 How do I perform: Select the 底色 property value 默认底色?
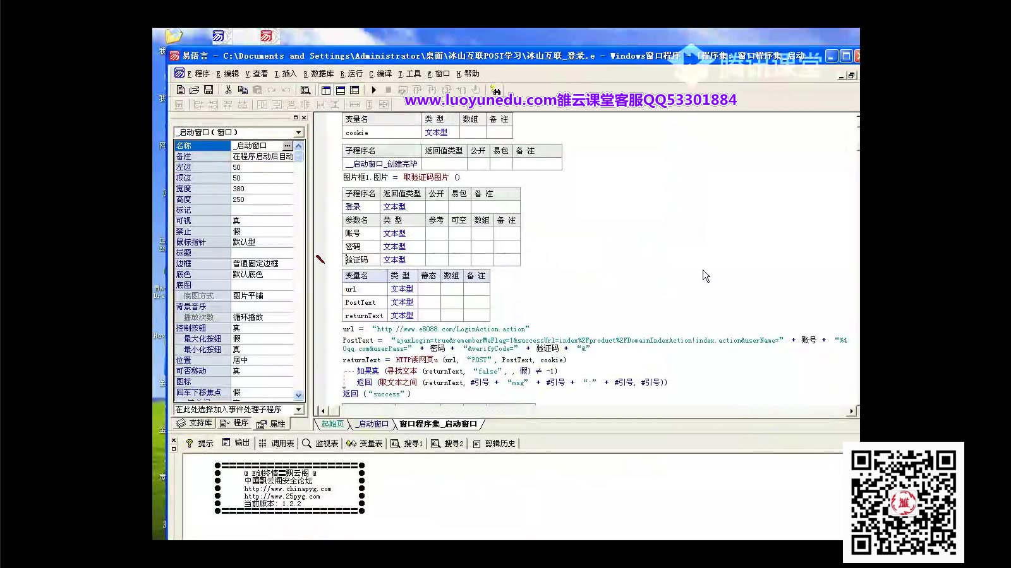(x=262, y=275)
